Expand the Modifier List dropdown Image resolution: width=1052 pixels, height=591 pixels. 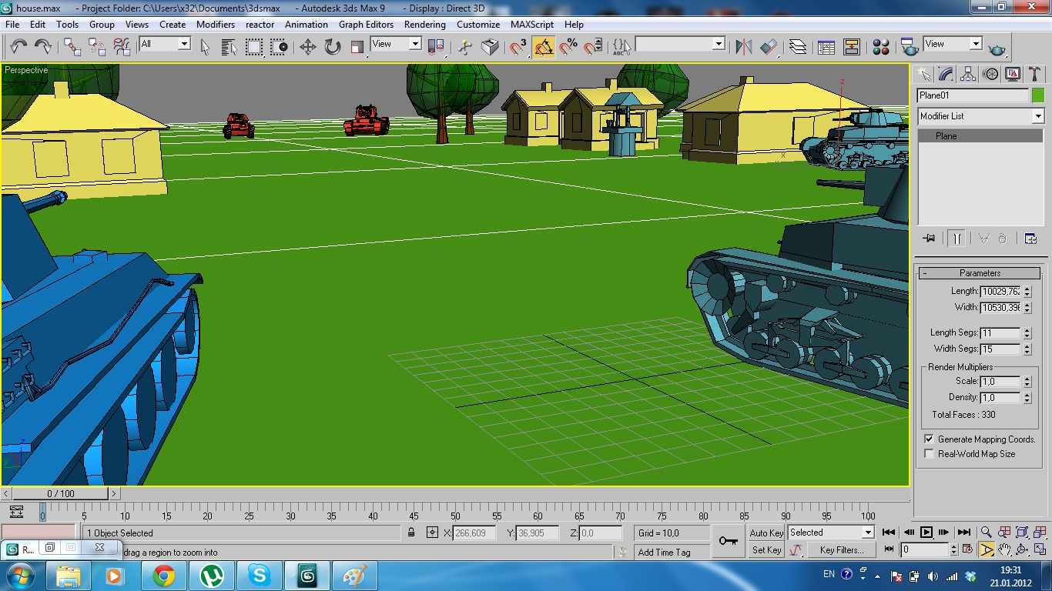pyautogui.click(x=1037, y=116)
